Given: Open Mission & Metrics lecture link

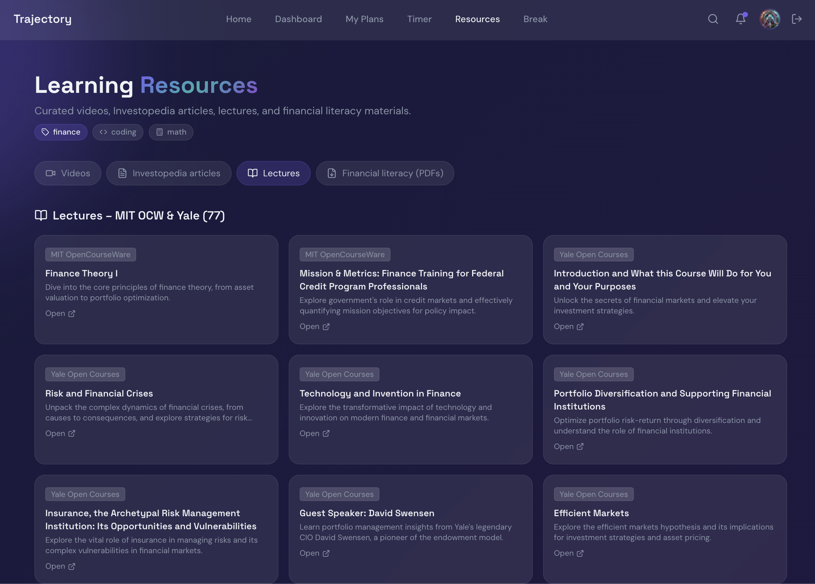Looking at the screenshot, I should point(314,326).
